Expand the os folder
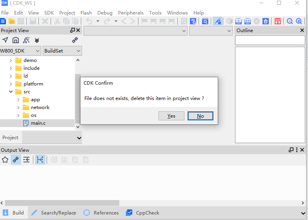This screenshot has height=220, width=308. click(x=18, y=115)
